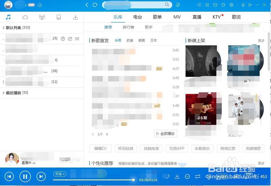
Task: Open the play queue showing 453
Action: 260,176
